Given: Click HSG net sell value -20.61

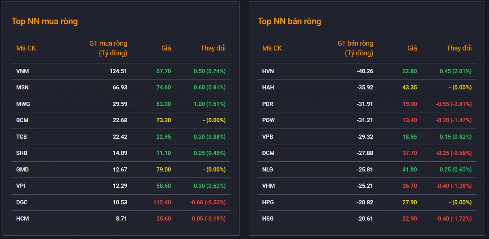Looking at the screenshot, I should point(365,219).
